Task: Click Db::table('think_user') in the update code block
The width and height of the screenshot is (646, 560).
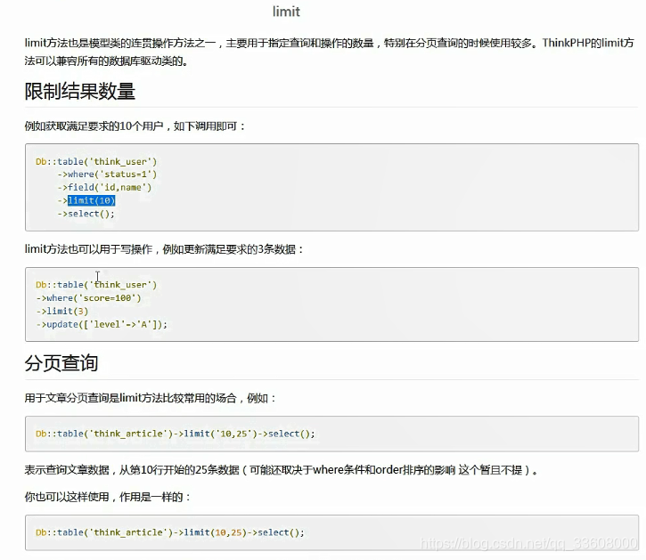Action: [x=96, y=285]
